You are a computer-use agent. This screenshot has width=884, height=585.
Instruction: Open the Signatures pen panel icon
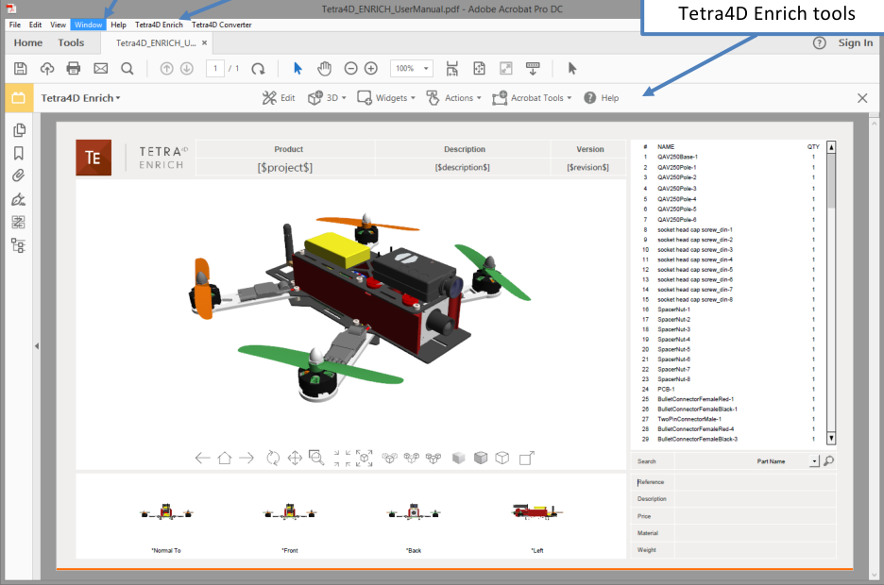tap(19, 199)
